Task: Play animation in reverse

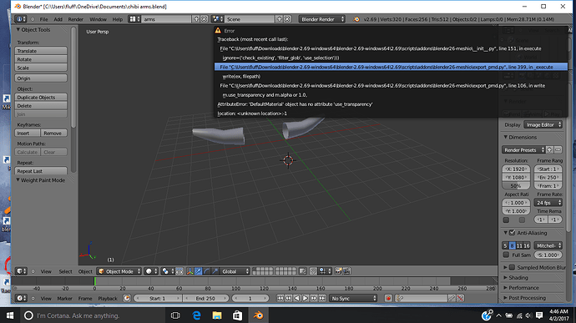Action: pyautogui.click(x=297, y=298)
